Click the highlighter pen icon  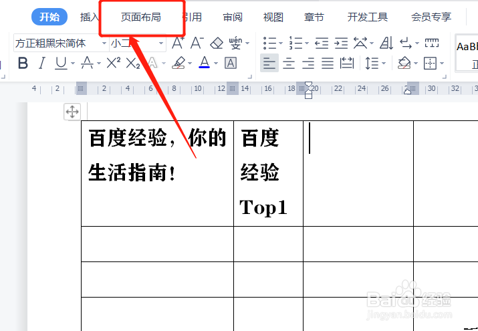[178, 64]
